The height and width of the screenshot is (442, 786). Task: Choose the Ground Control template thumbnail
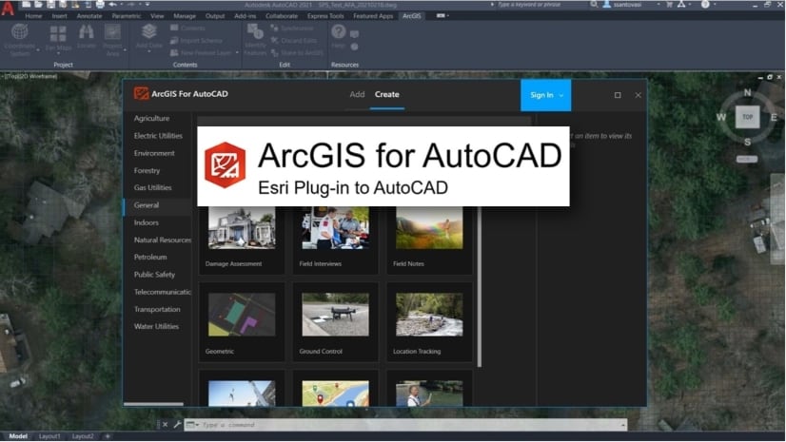point(335,315)
